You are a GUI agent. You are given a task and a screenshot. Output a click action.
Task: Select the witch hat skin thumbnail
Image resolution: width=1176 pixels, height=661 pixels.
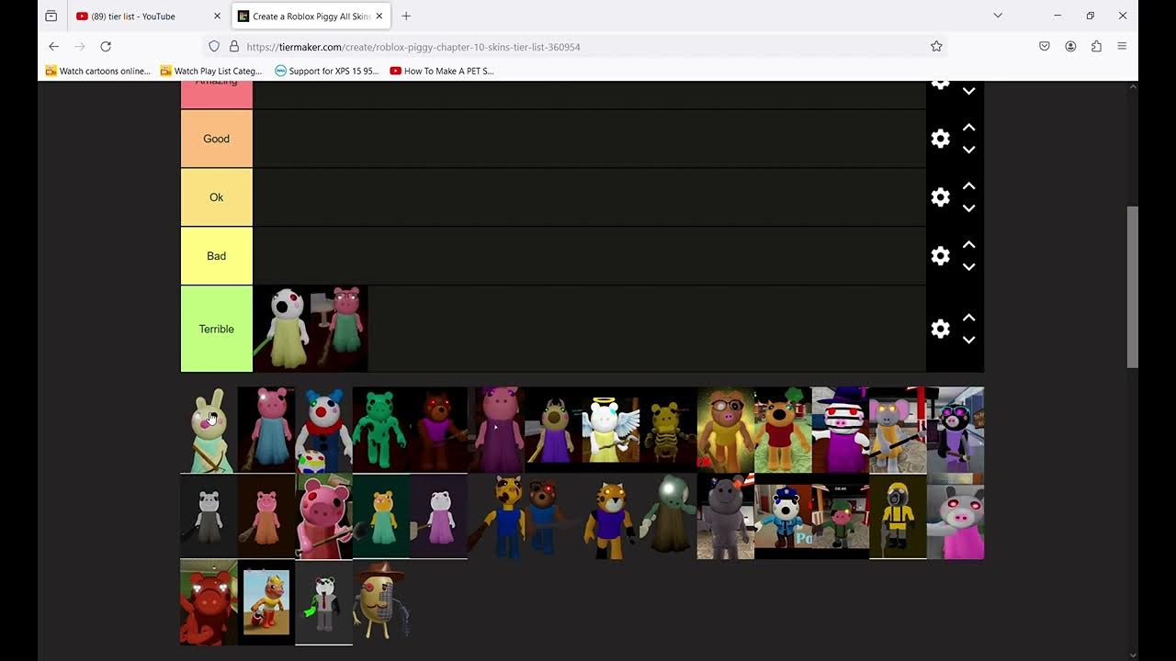pyautogui.click(x=841, y=430)
